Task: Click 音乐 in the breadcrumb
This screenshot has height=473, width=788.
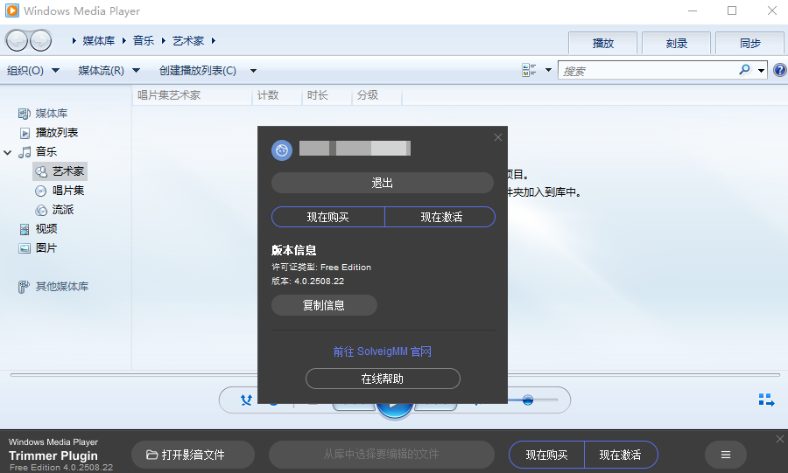Action: point(144,40)
